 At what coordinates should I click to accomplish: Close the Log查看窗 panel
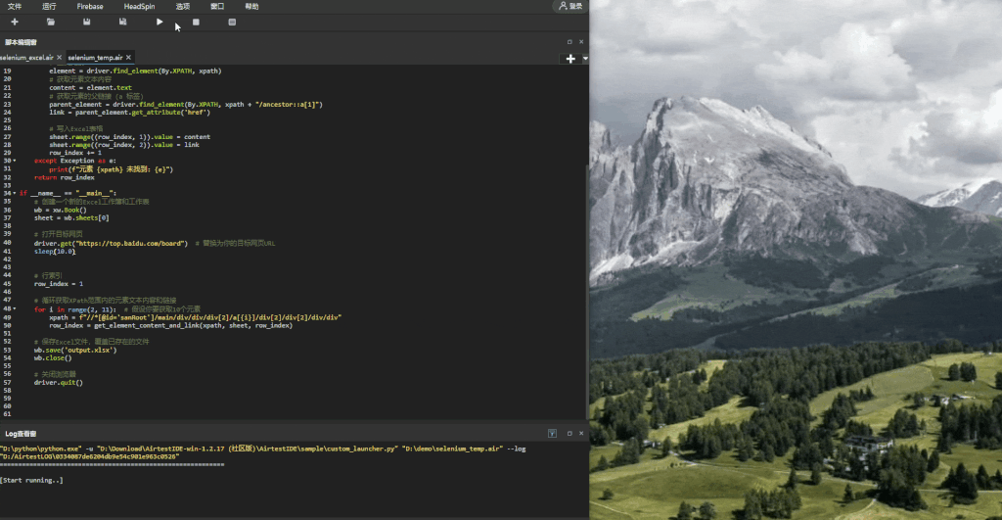click(581, 434)
